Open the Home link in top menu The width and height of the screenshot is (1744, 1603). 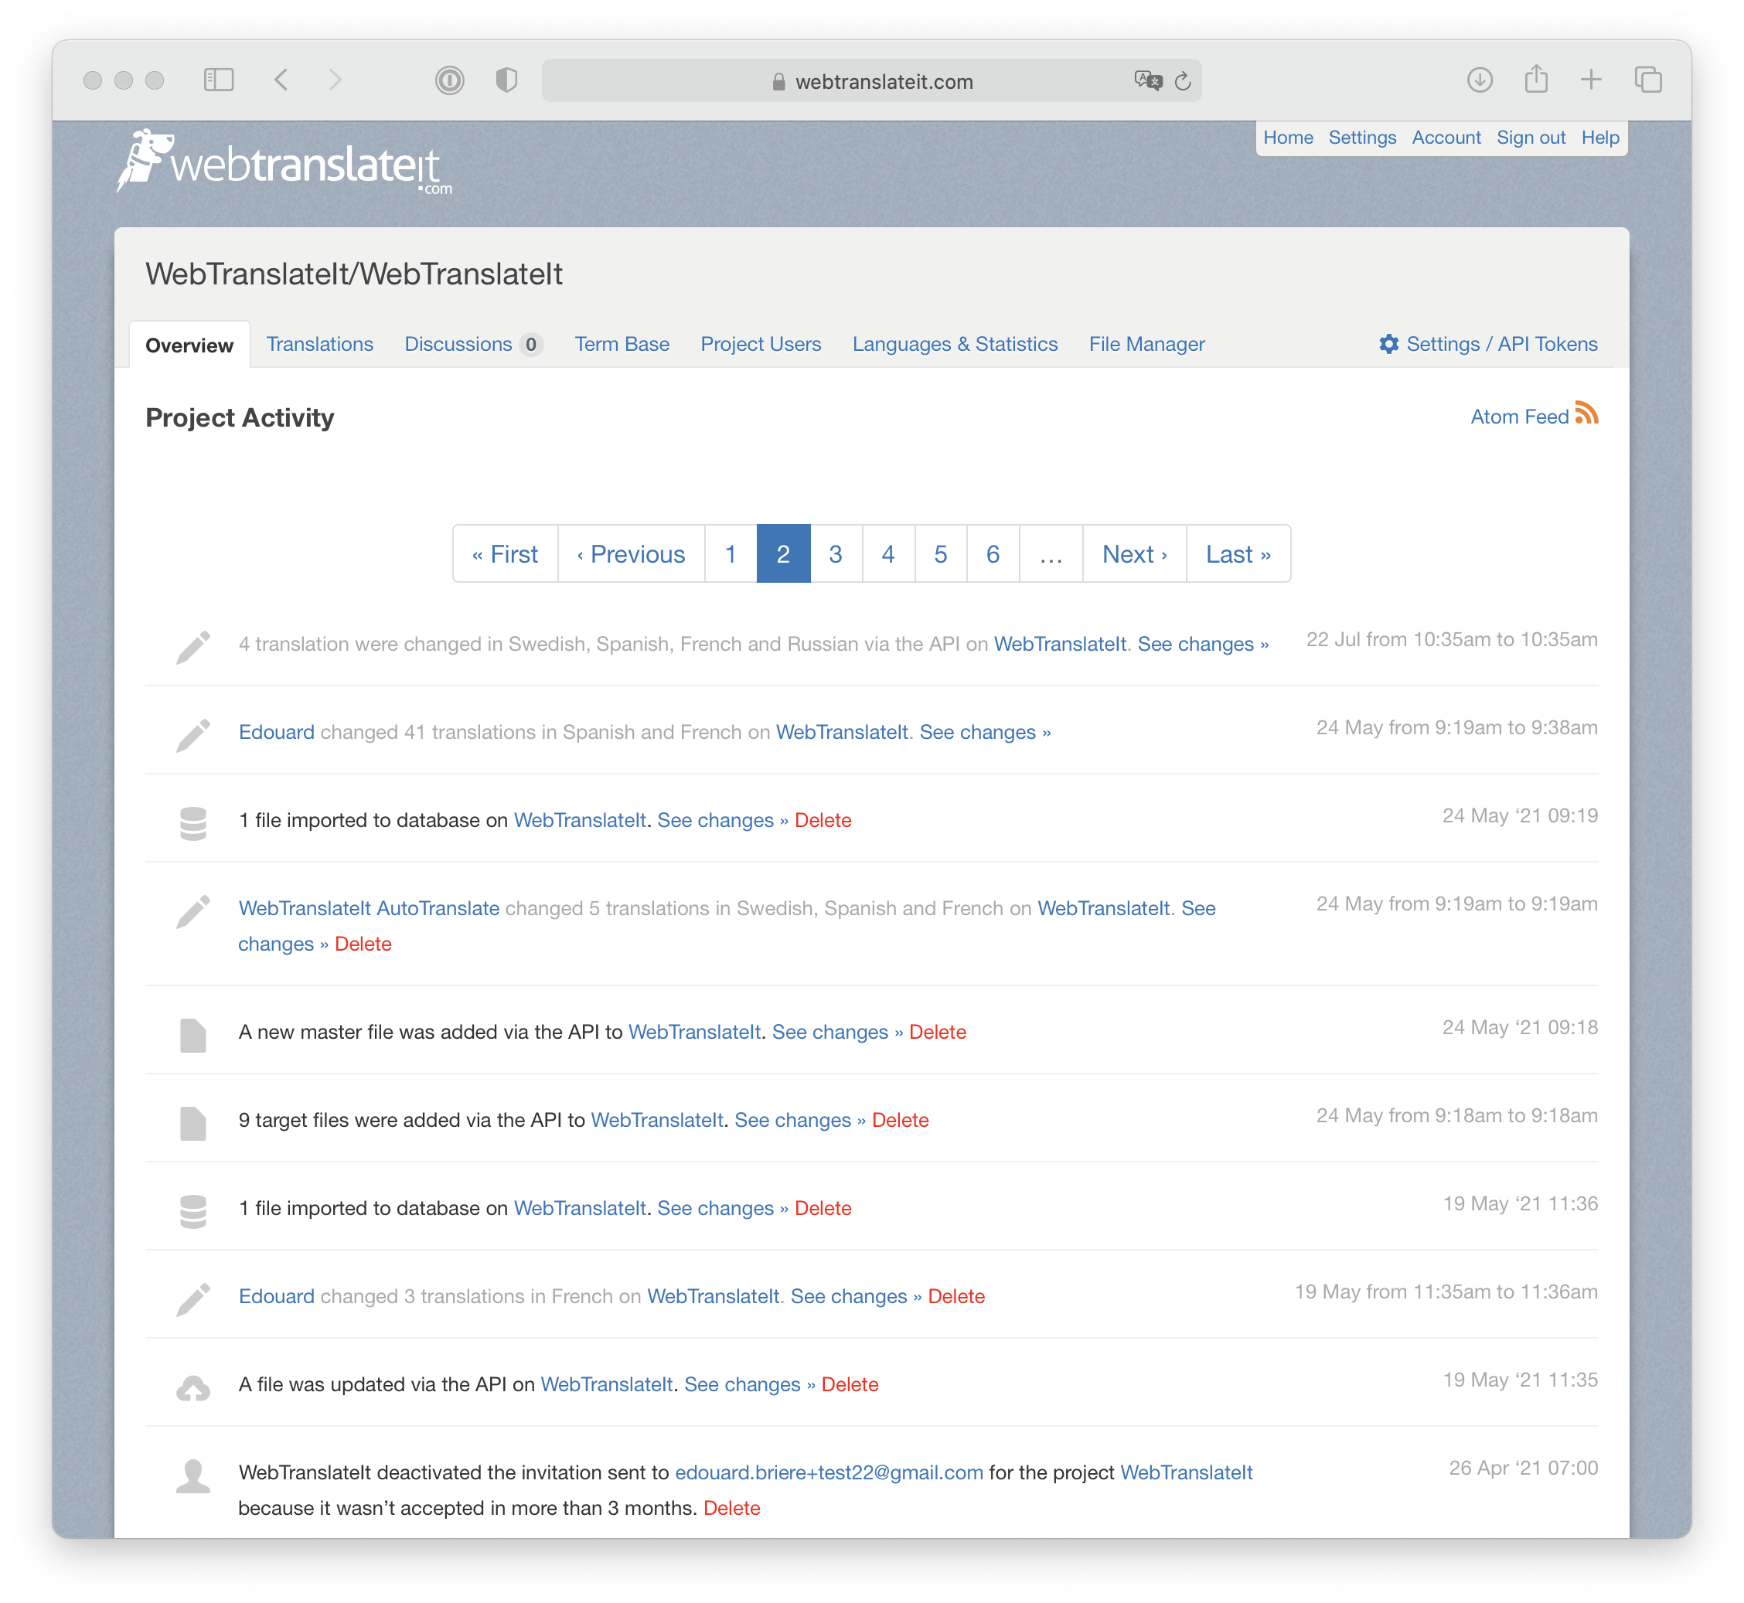[x=1288, y=137]
